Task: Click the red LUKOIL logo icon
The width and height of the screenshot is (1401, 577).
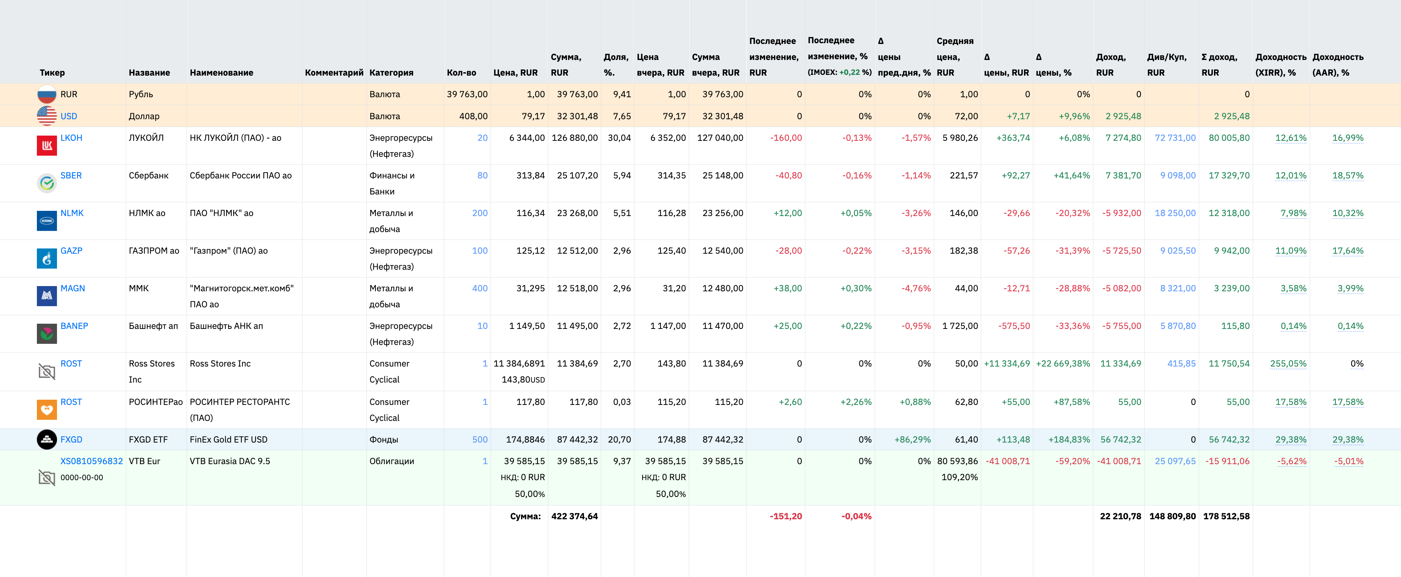Action: [47, 146]
